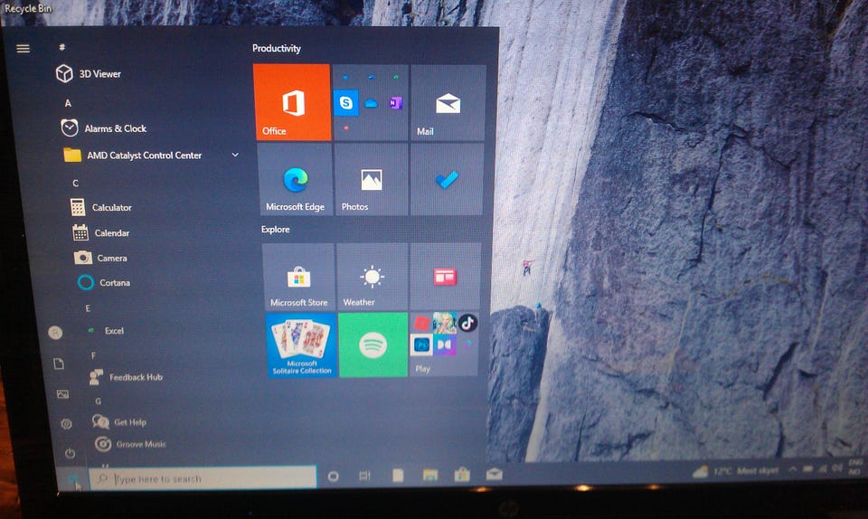Click the Power button in Start rail
The width and height of the screenshot is (868, 519).
click(x=70, y=454)
